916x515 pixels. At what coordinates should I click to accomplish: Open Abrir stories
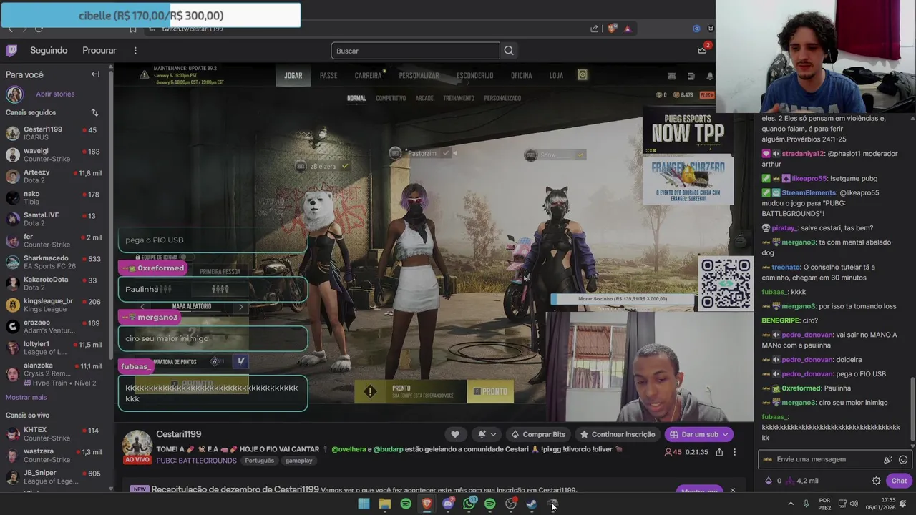55,94
